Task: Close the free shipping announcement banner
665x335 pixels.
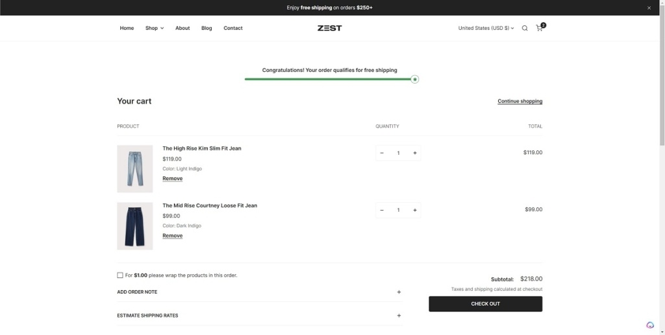Action: click(x=649, y=8)
